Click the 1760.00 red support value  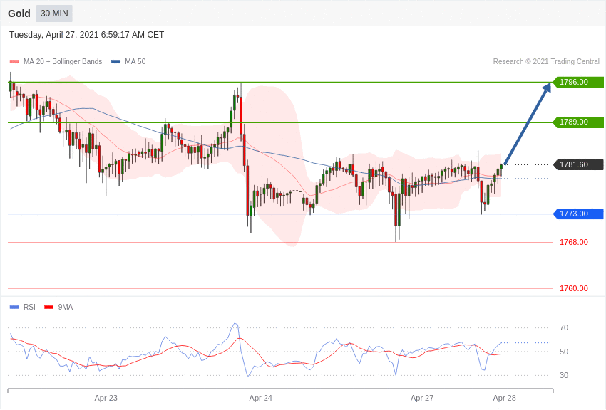pos(574,288)
